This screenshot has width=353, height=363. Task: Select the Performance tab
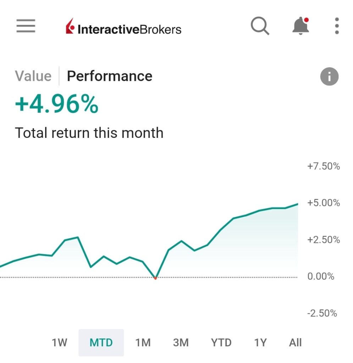(x=110, y=76)
